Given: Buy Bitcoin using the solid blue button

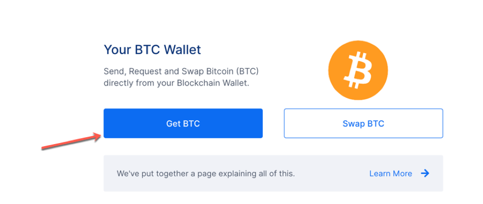Looking at the screenshot, I should 183,123.
